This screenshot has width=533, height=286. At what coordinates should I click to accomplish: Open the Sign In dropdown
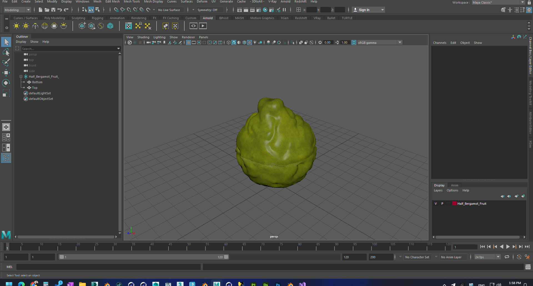[x=368, y=10]
